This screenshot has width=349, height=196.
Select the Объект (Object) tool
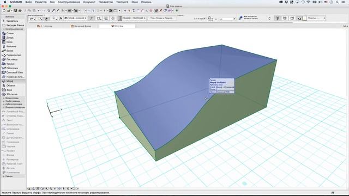tap(13, 85)
